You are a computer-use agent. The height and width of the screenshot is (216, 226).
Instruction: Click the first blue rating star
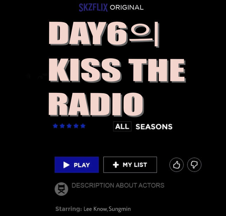click(x=55, y=126)
